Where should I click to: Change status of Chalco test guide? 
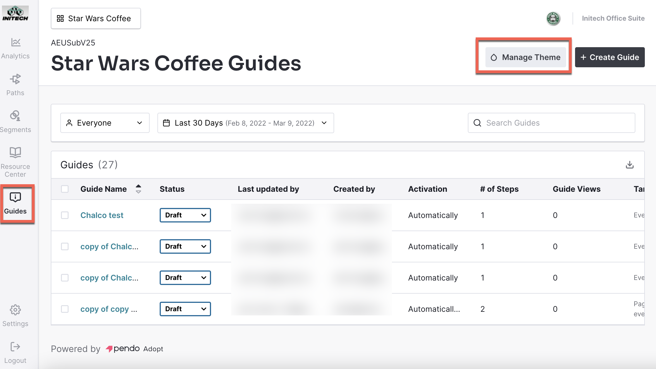(x=185, y=215)
